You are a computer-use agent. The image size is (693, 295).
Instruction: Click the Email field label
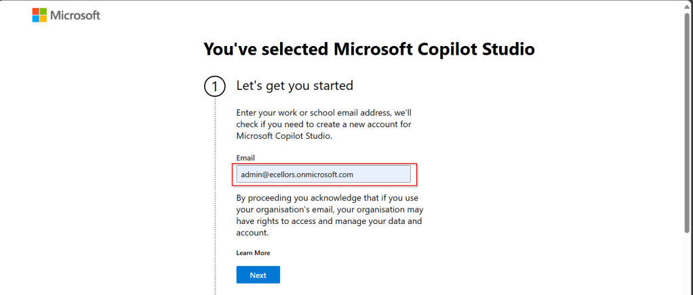pyautogui.click(x=245, y=158)
